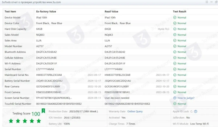
Task: Select the Hynix TLC storage label
Action: point(163,29)
